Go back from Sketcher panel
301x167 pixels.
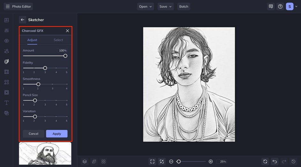click(22, 20)
